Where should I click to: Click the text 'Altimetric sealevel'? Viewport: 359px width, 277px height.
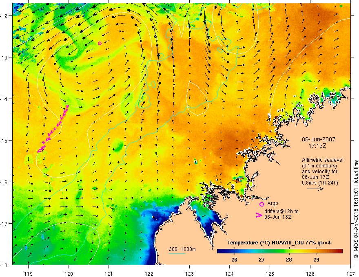(323, 160)
